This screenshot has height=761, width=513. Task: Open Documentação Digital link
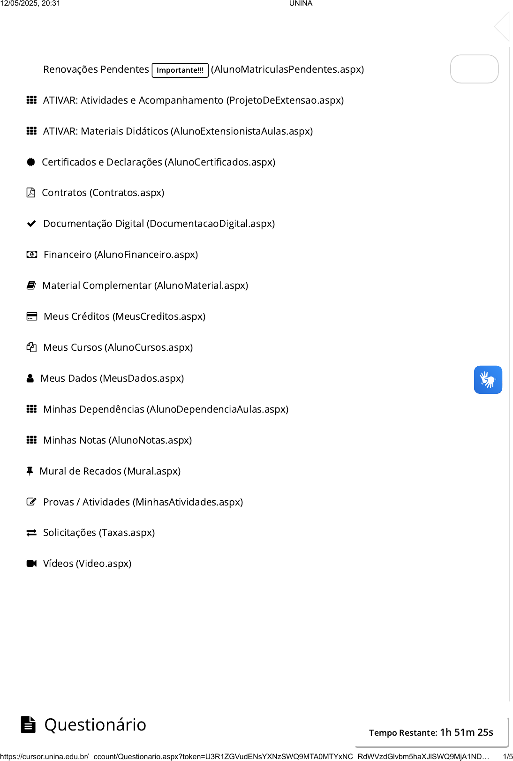coord(158,224)
